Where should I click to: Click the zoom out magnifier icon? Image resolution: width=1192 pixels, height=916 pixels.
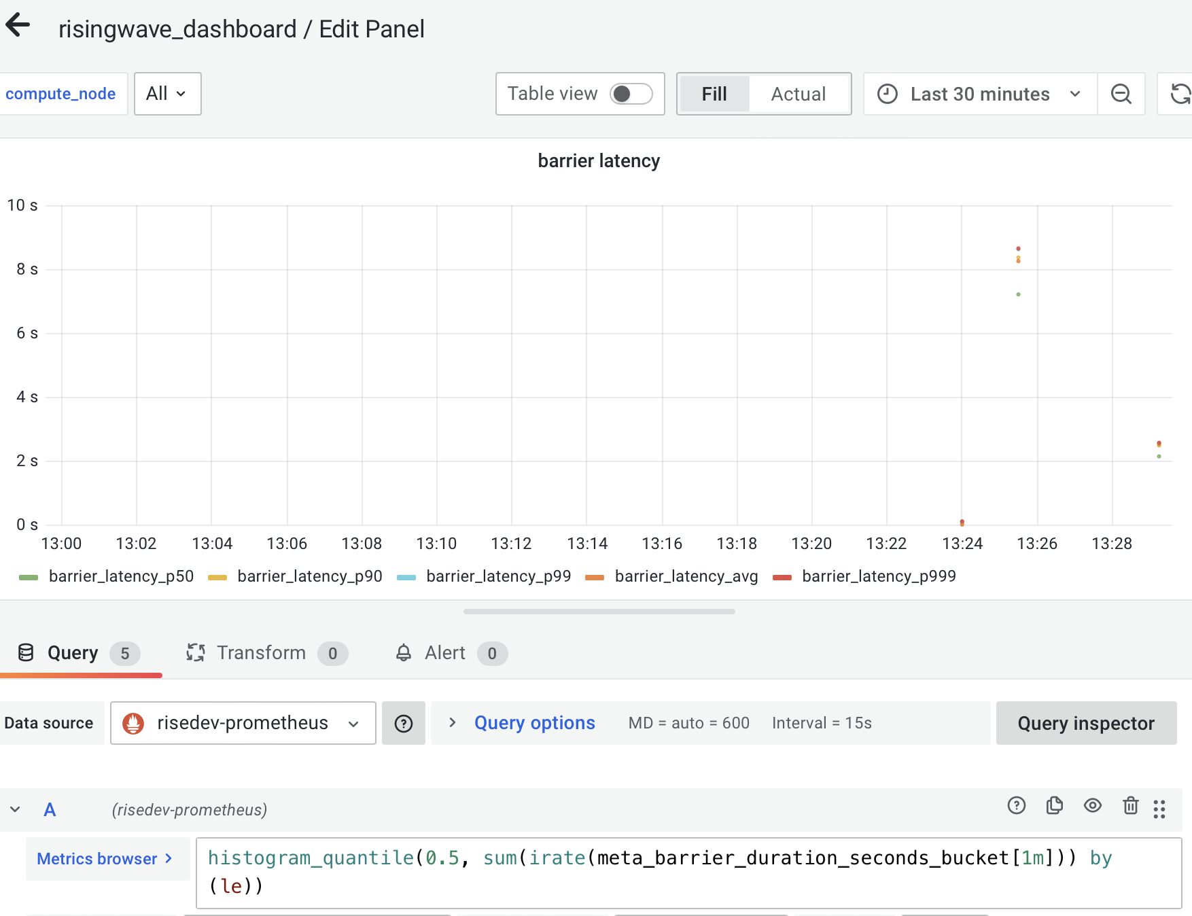point(1121,94)
